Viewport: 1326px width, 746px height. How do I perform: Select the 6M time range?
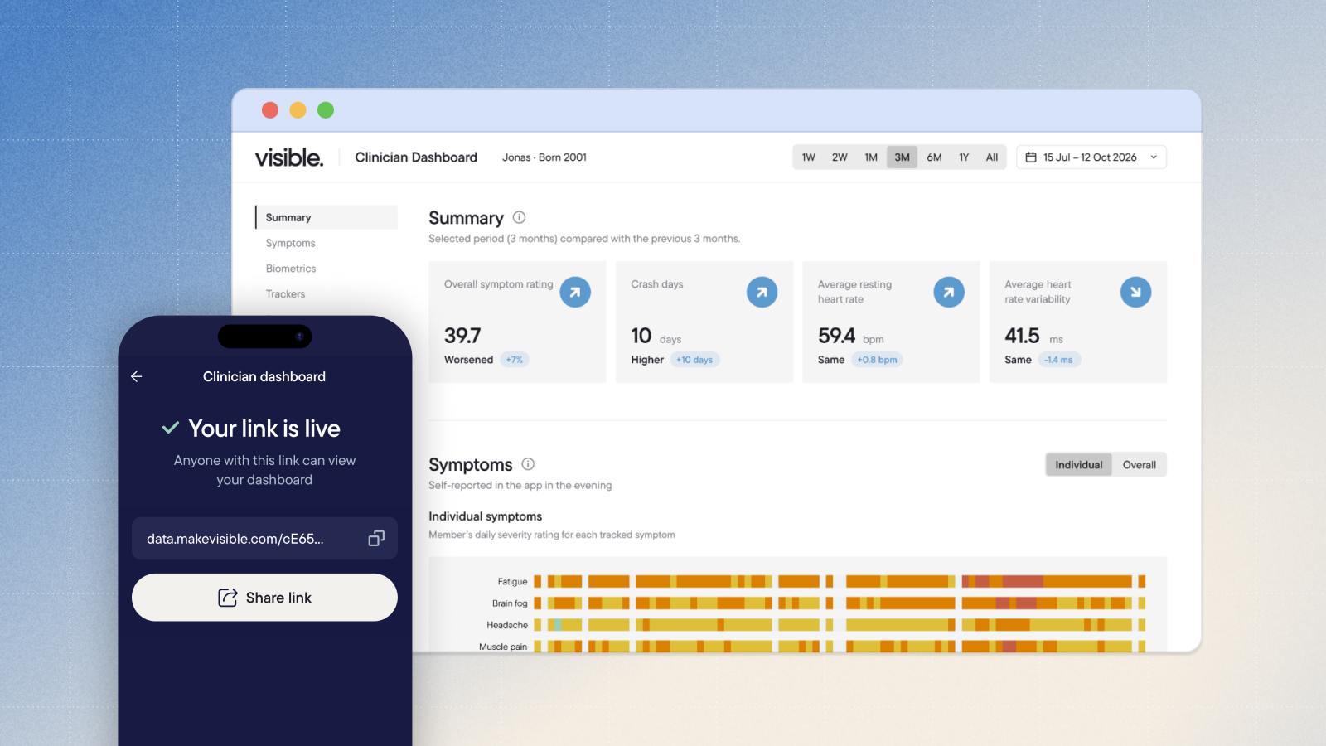tap(934, 157)
